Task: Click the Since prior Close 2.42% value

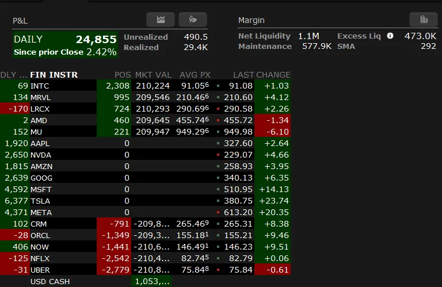Action: click(101, 52)
